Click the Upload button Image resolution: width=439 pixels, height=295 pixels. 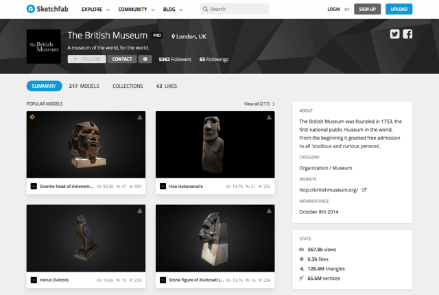(399, 9)
